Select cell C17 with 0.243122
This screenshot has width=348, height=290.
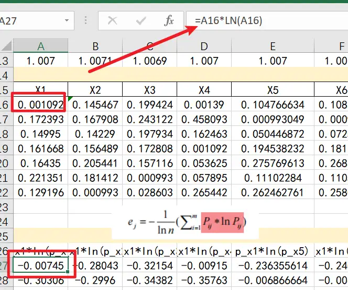150,119
